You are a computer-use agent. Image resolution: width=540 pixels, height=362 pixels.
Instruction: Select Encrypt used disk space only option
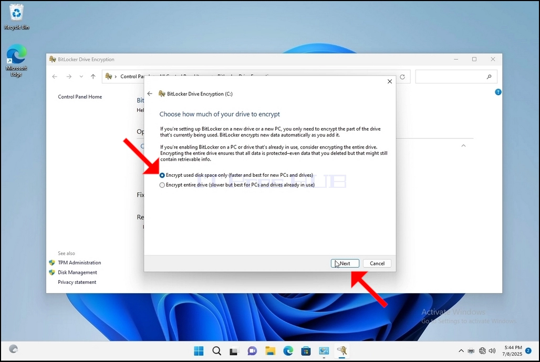click(236, 175)
